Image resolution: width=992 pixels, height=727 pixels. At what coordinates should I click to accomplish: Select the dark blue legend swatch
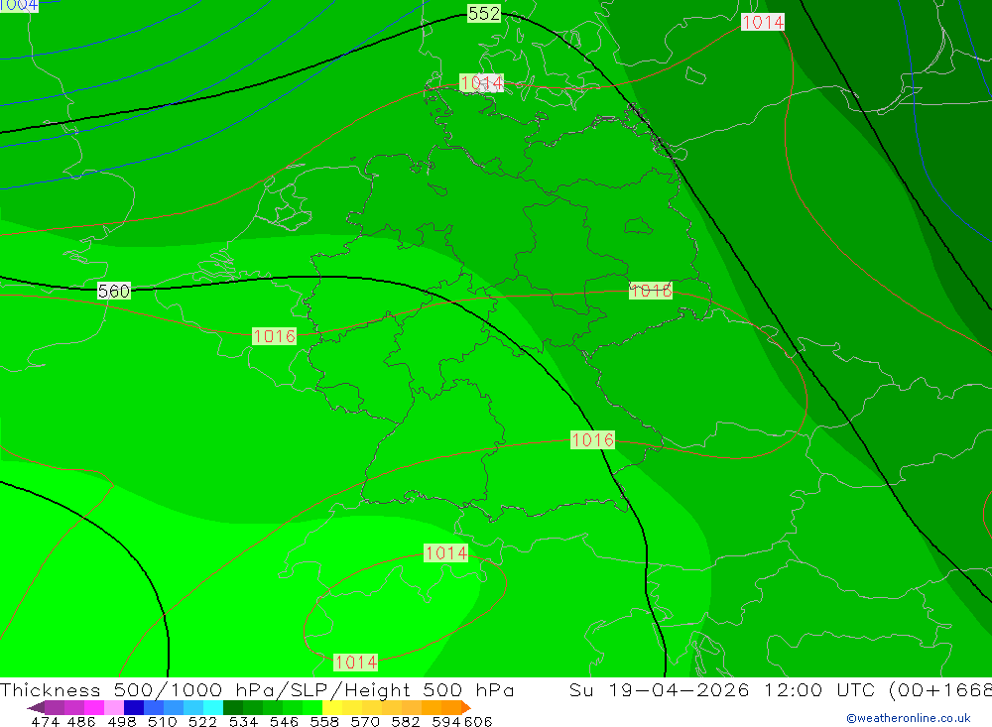[x=134, y=707]
